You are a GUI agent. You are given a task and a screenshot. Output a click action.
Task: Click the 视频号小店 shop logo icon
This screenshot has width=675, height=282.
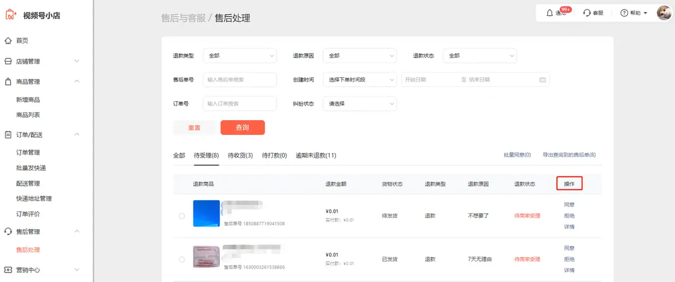tap(11, 15)
